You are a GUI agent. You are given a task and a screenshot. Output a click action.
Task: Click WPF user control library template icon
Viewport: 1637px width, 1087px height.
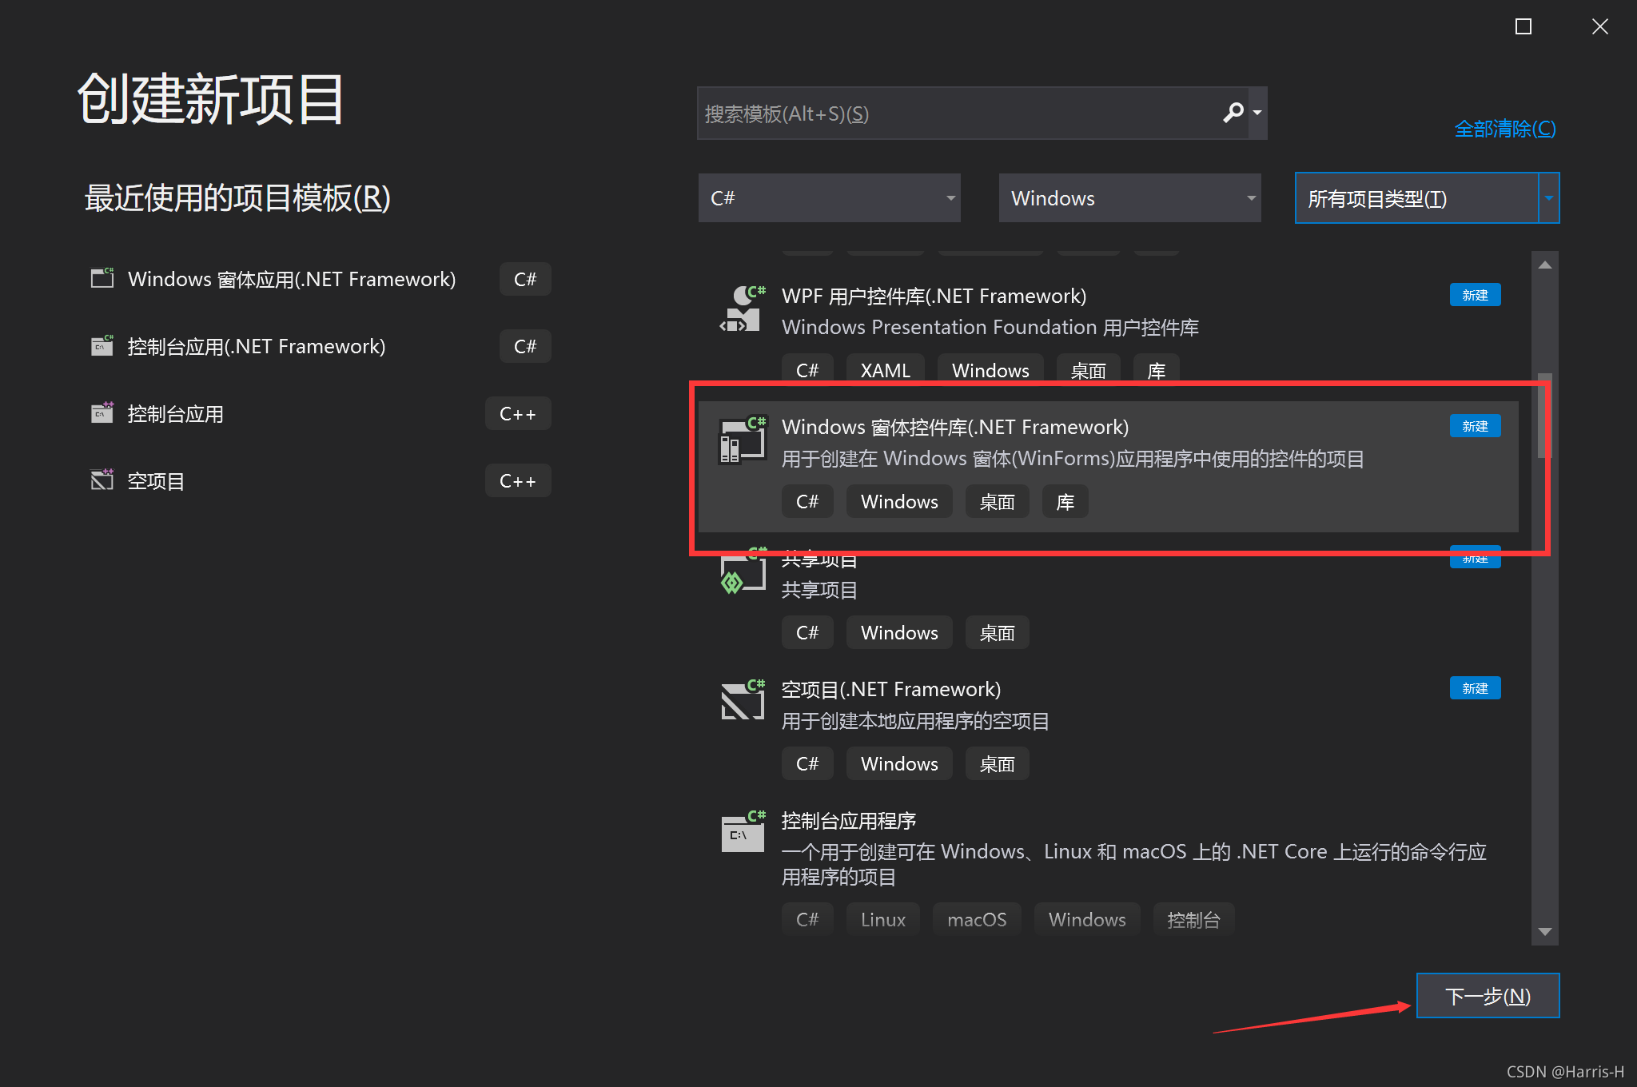(x=743, y=309)
